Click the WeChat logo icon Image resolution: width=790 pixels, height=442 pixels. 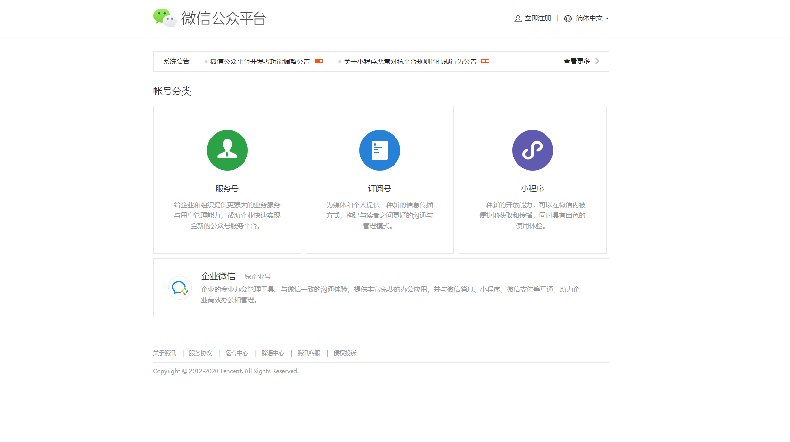[165, 18]
